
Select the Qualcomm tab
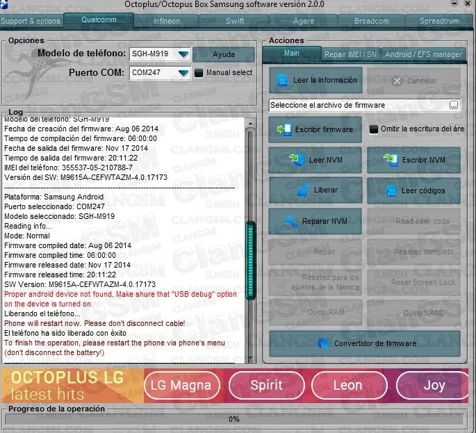pos(99,19)
